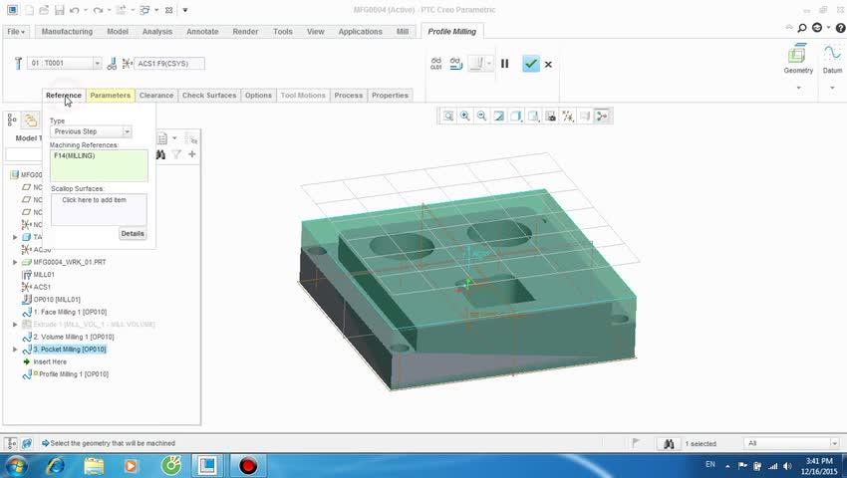Viewport: 847px width, 478px height.
Task: Switch to Analysis ribbon tab
Action: [x=157, y=32]
